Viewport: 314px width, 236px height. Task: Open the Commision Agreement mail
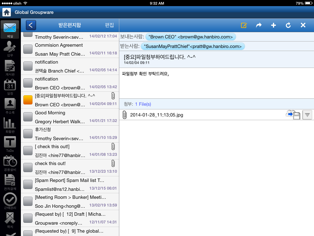click(x=70, y=49)
